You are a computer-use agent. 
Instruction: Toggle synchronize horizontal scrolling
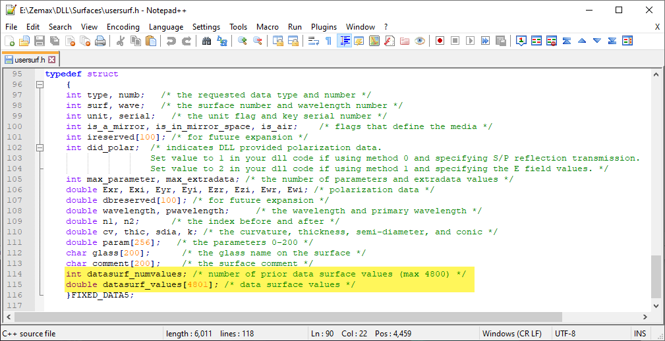pos(293,41)
